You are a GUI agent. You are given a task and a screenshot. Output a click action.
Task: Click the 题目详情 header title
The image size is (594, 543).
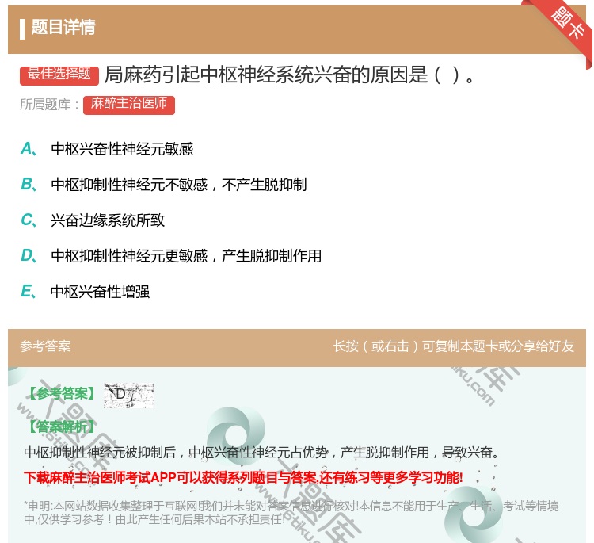[63, 27]
